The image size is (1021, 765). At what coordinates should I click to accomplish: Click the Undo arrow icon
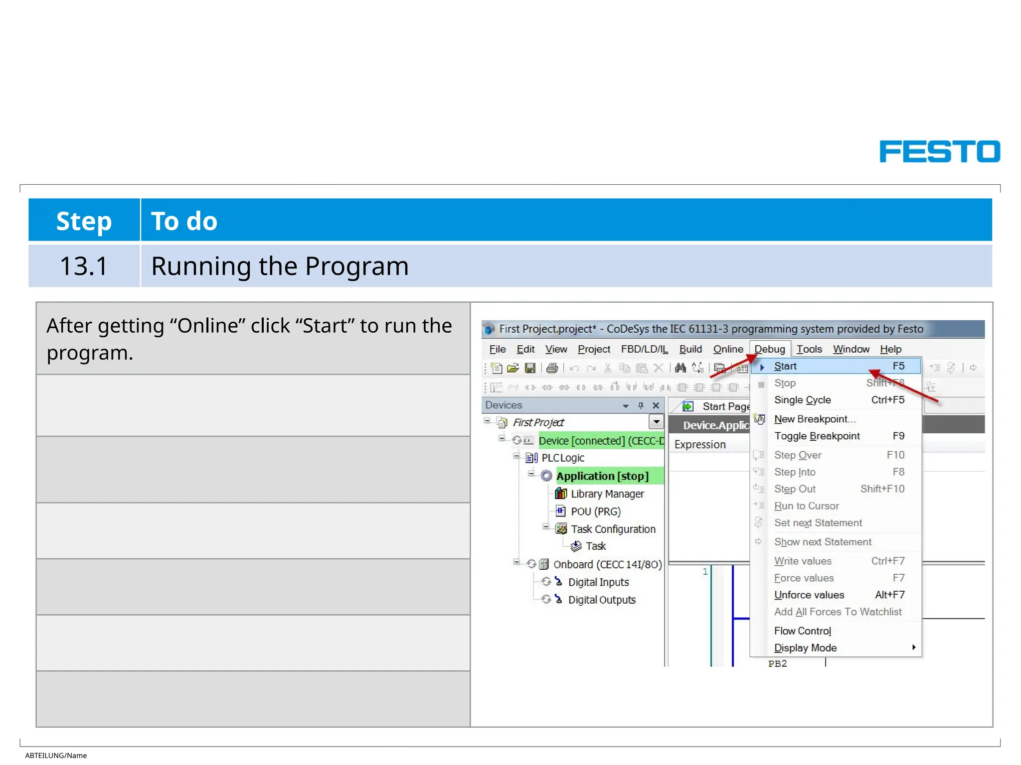pyautogui.click(x=574, y=368)
